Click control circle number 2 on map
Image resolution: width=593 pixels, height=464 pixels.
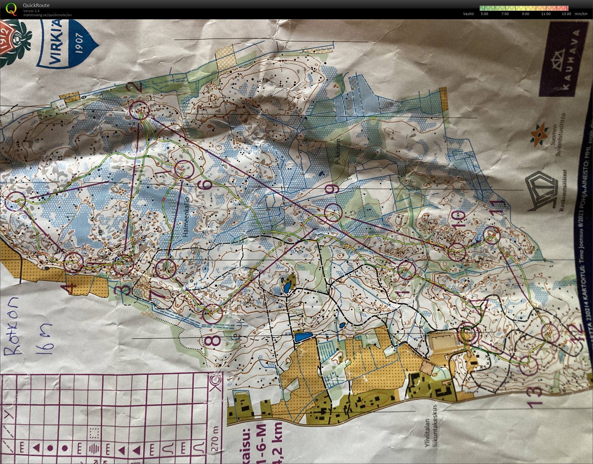(x=140, y=110)
